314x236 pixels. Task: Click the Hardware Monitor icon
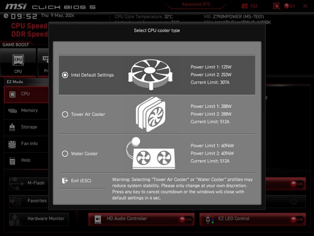(x=16, y=220)
